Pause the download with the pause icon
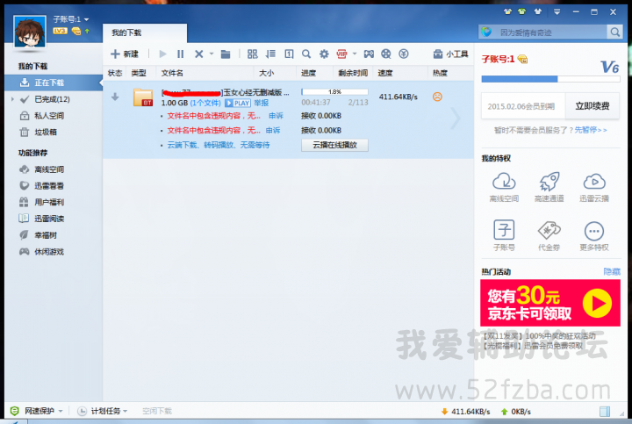632x424 pixels. point(180,54)
